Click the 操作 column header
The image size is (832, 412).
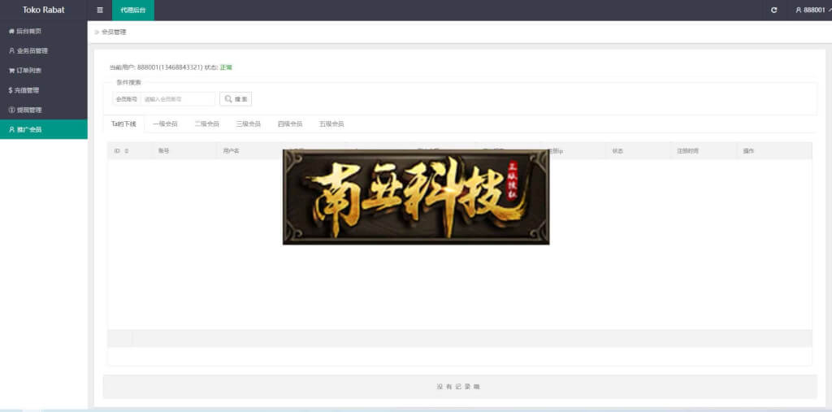pyautogui.click(x=748, y=151)
